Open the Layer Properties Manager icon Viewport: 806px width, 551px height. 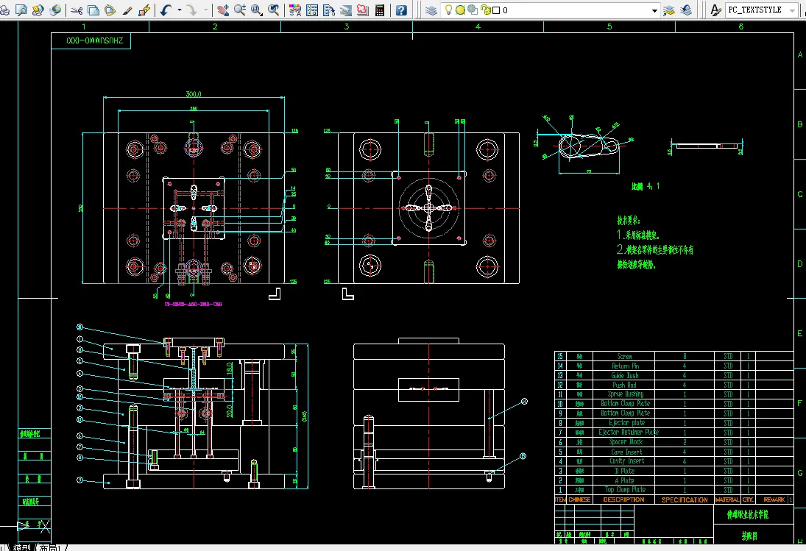(x=431, y=10)
